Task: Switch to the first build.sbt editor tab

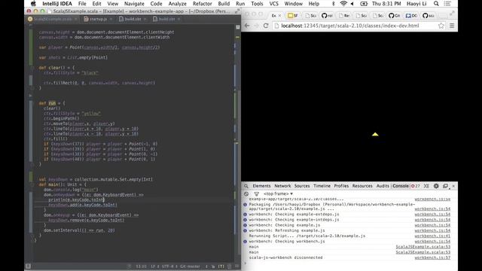Action: (x=133, y=19)
